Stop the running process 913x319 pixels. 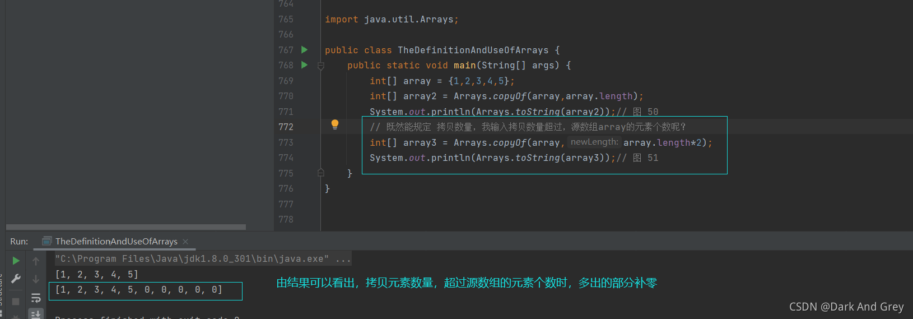coord(16,301)
